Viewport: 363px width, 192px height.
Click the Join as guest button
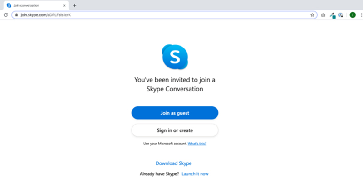point(175,113)
